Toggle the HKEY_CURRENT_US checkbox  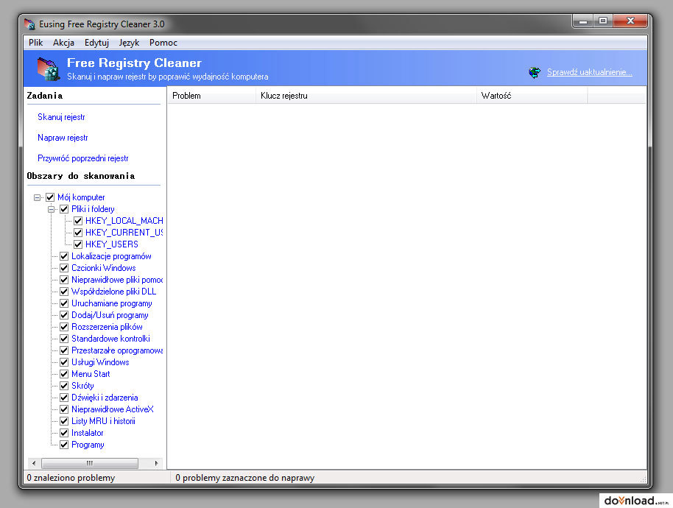click(78, 233)
